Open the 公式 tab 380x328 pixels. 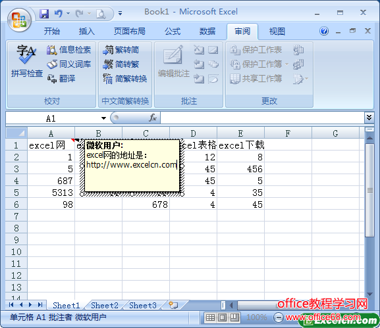(x=173, y=31)
